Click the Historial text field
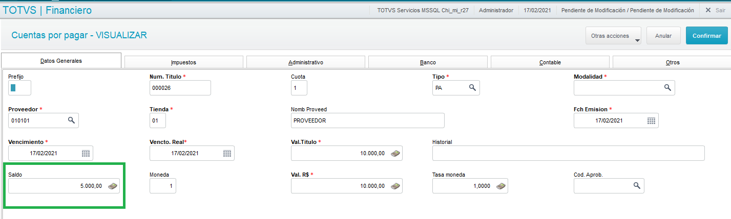This screenshot has height=219, width=731. point(569,153)
